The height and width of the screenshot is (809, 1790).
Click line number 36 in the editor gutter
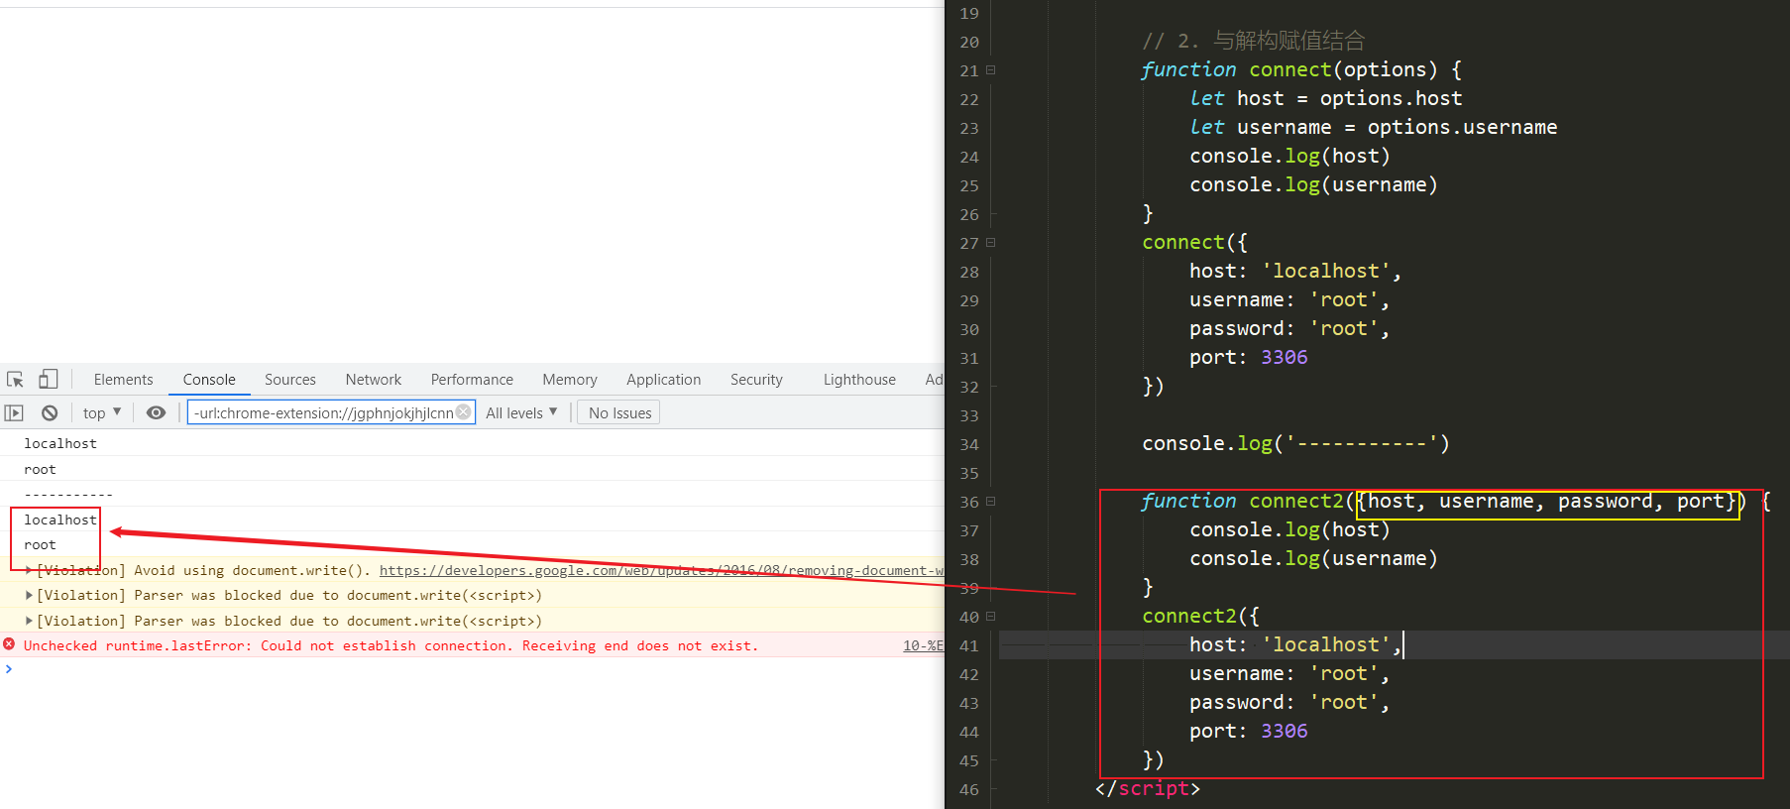click(x=969, y=502)
